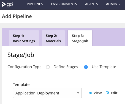
Task: Expand the ADMIN menu
Action: [113, 4]
